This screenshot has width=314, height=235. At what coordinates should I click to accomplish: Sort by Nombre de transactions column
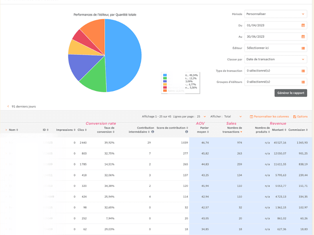point(232,130)
